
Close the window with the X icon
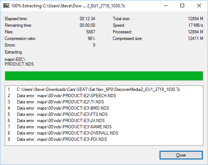pyautogui.click(x=199, y=6)
